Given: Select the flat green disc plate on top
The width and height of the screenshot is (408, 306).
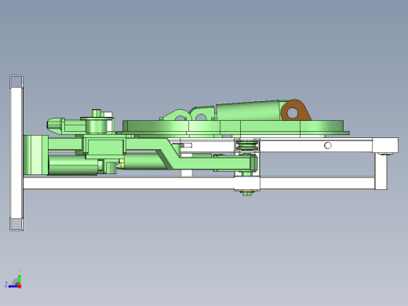Looking at the screenshot, I should coord(235,127).
